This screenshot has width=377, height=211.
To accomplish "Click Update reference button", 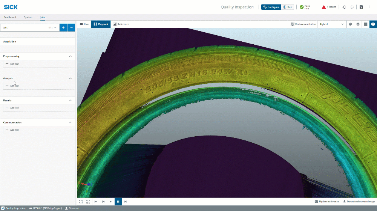I will coord(327,202).
